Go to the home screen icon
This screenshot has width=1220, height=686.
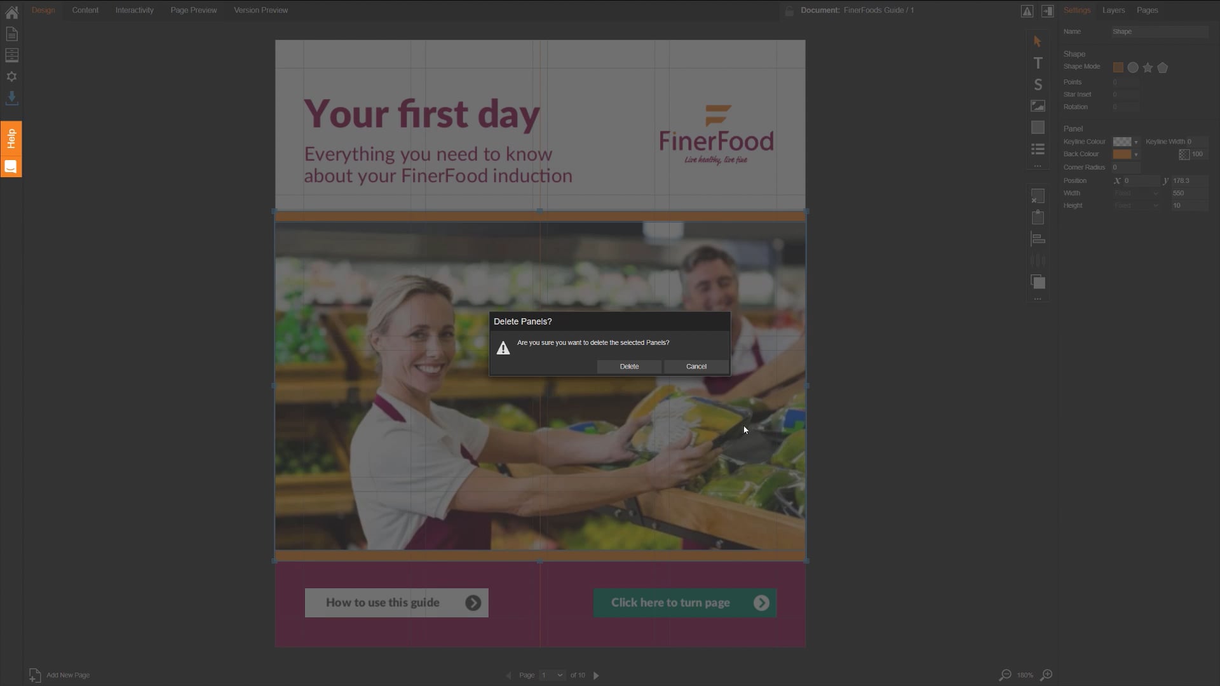pyautogui.click(x=11, y=11)
